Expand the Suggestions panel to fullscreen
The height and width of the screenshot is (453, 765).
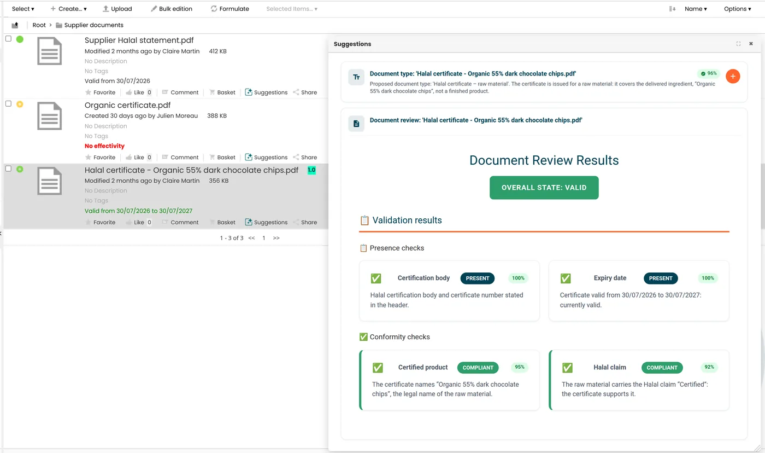738,44
